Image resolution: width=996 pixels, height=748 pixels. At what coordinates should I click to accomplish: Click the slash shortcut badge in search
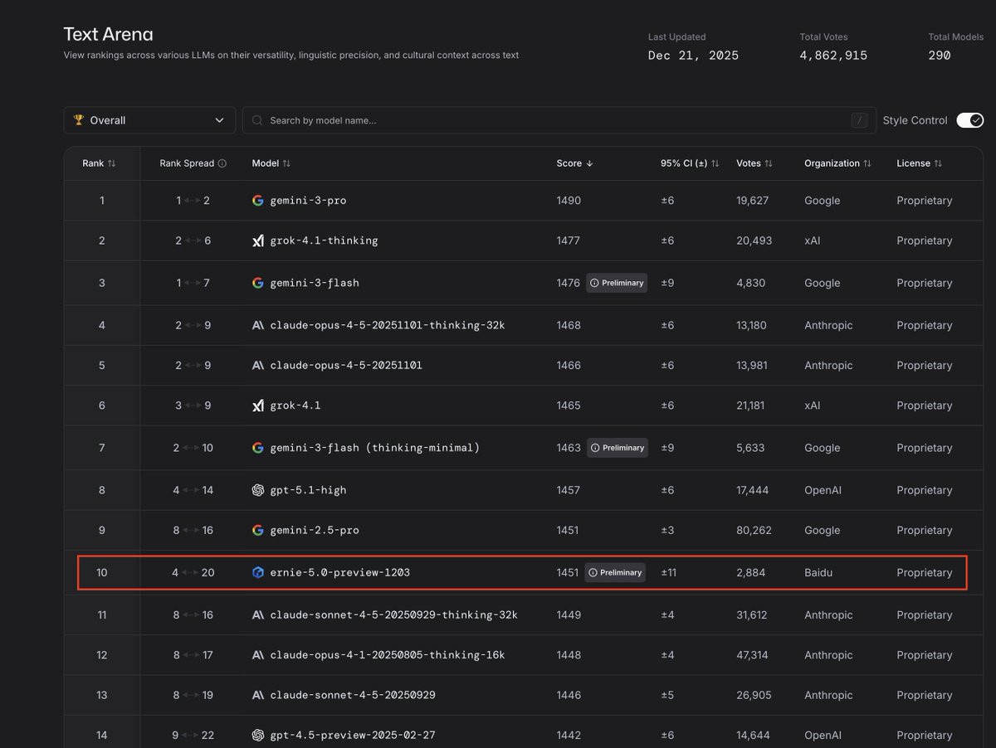[x=860, y=120]
